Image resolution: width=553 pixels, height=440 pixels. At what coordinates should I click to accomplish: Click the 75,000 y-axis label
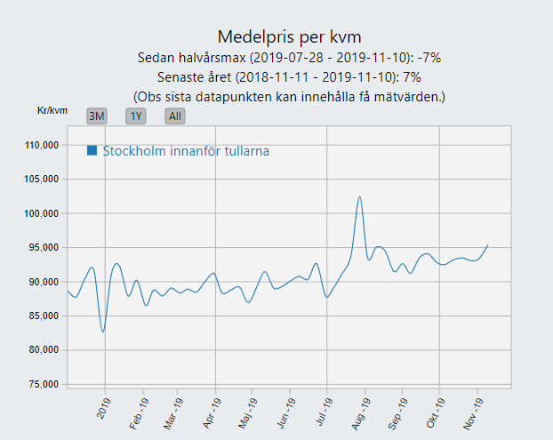44,384
